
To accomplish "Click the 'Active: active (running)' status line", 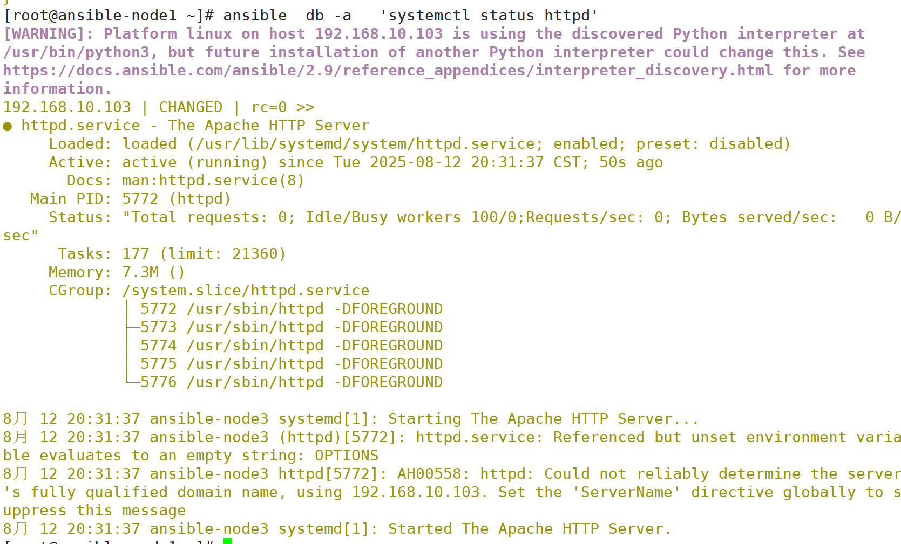I will [x=356, y=162].
